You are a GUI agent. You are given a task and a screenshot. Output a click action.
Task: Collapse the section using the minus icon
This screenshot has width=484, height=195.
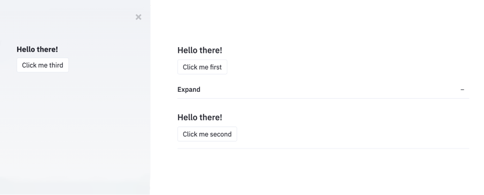[462, 90]
